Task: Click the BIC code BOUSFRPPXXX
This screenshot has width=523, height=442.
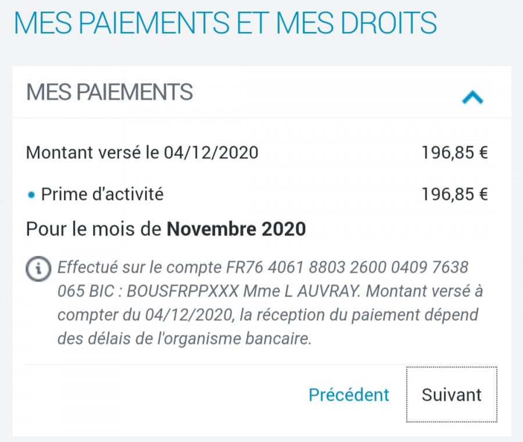Action: [183, 291]
